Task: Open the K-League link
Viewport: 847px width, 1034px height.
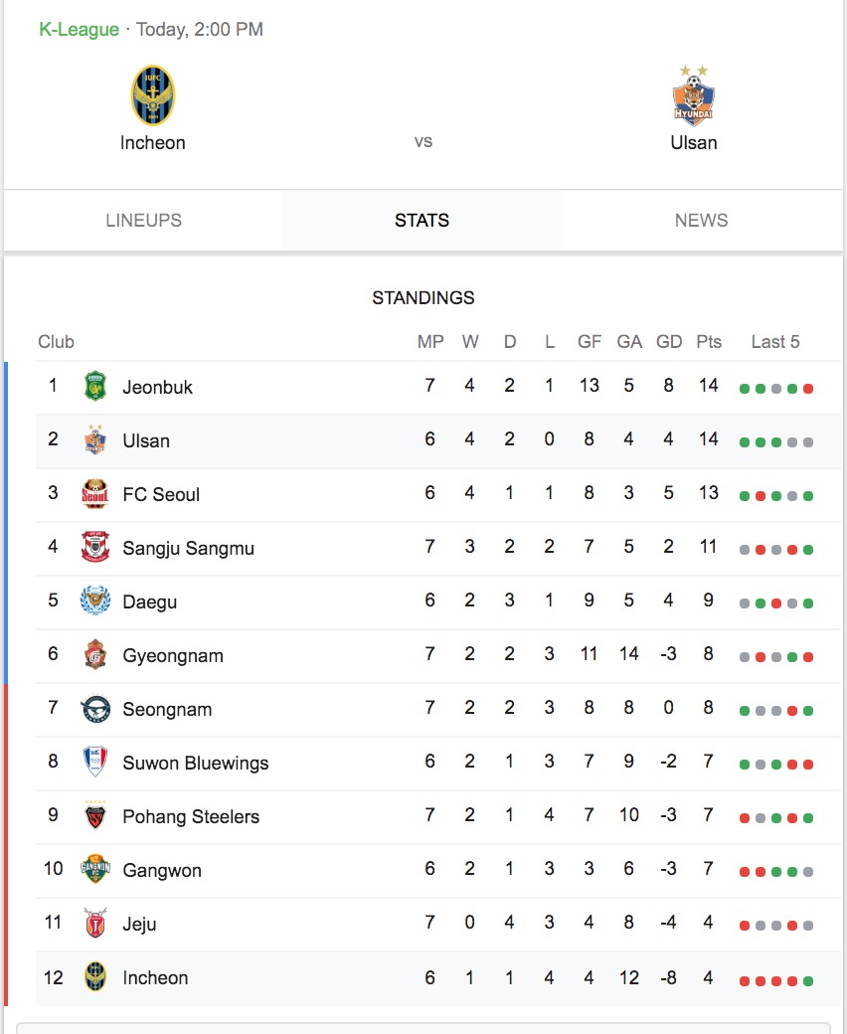Action: click(80, 30)
